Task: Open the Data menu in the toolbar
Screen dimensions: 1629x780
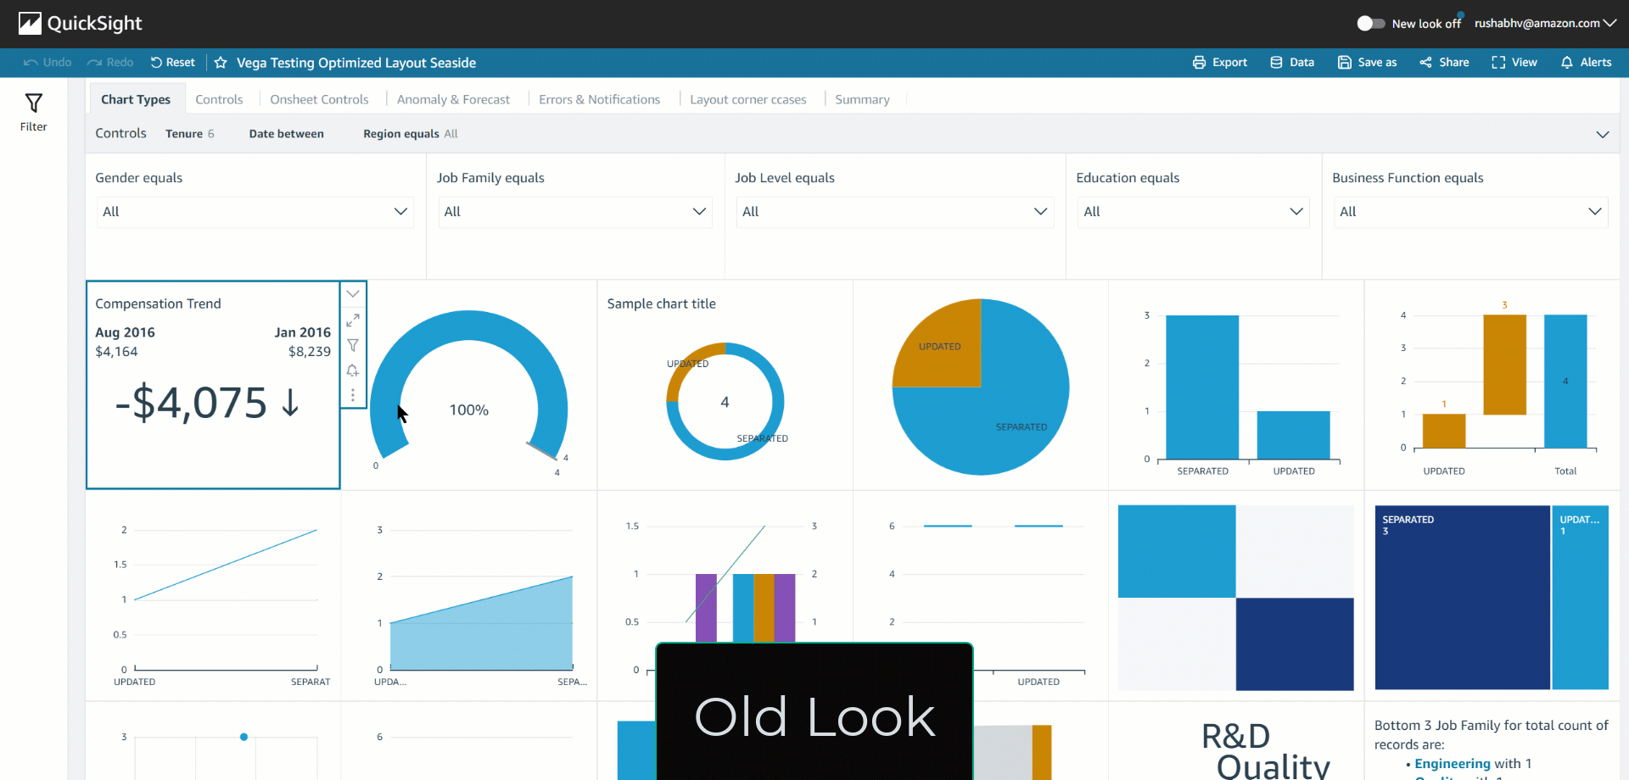Action: (x=1292, y=63)
